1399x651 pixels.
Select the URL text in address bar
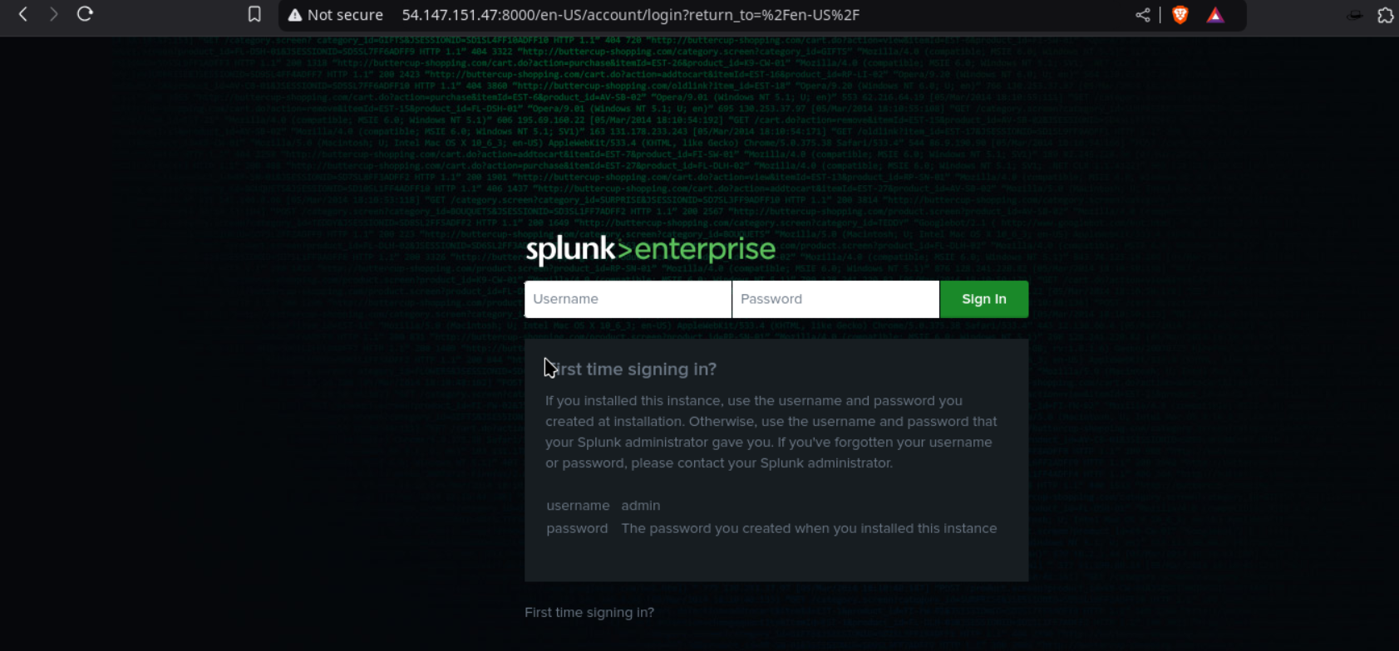click(630, 15)
